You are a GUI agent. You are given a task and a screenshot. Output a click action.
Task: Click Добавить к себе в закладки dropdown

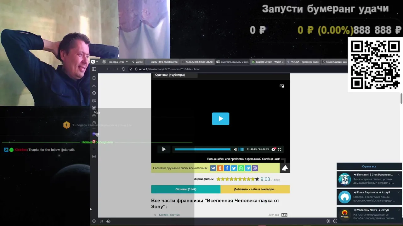tap(255, 189)
